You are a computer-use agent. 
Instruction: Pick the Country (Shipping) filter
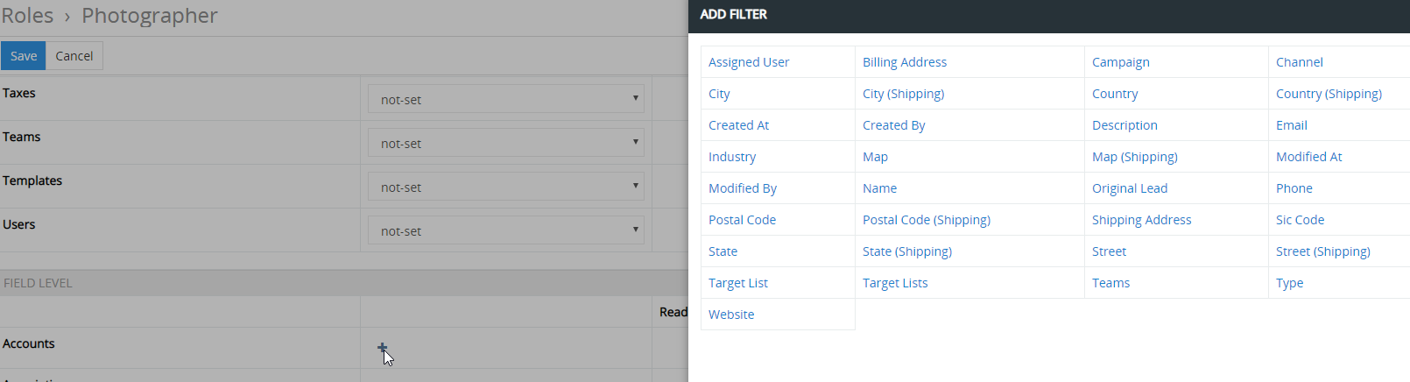click(1329, 94)
